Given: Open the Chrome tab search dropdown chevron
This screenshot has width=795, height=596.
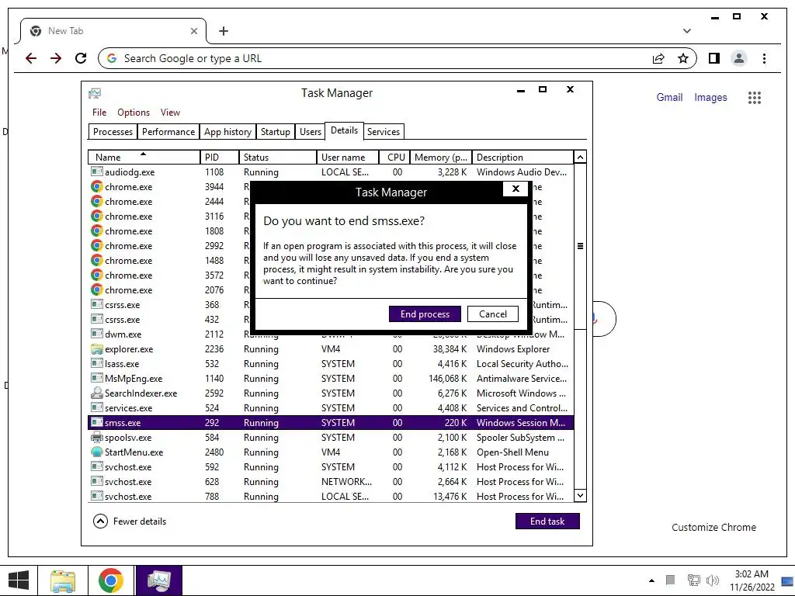Looking at the screenshot, I should click(687, 31).
